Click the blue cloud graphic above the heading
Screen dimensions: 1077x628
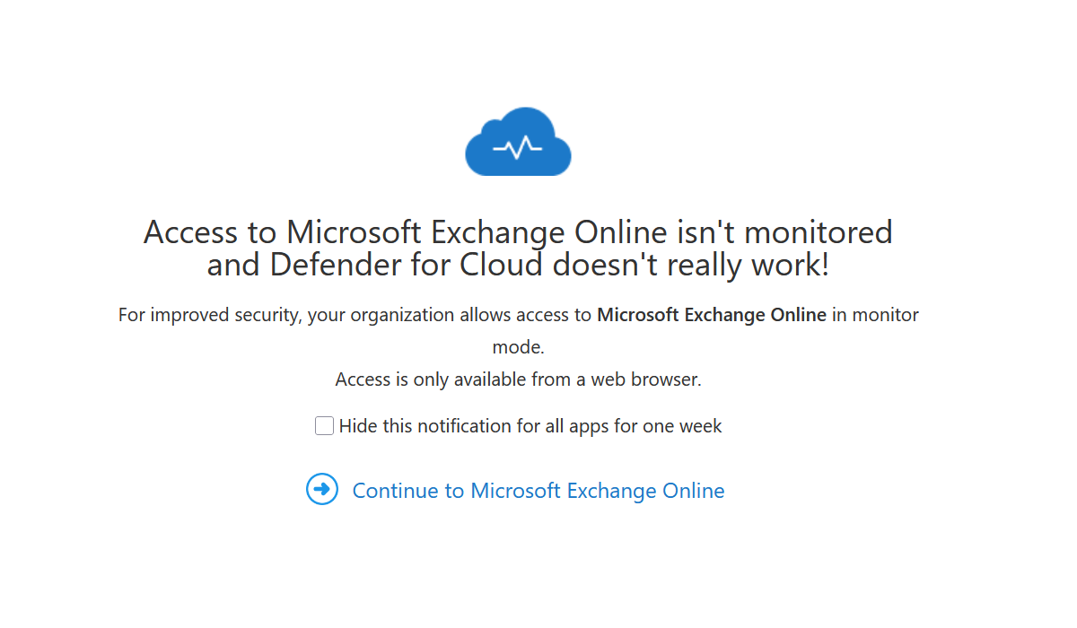[x=518, y=141]
